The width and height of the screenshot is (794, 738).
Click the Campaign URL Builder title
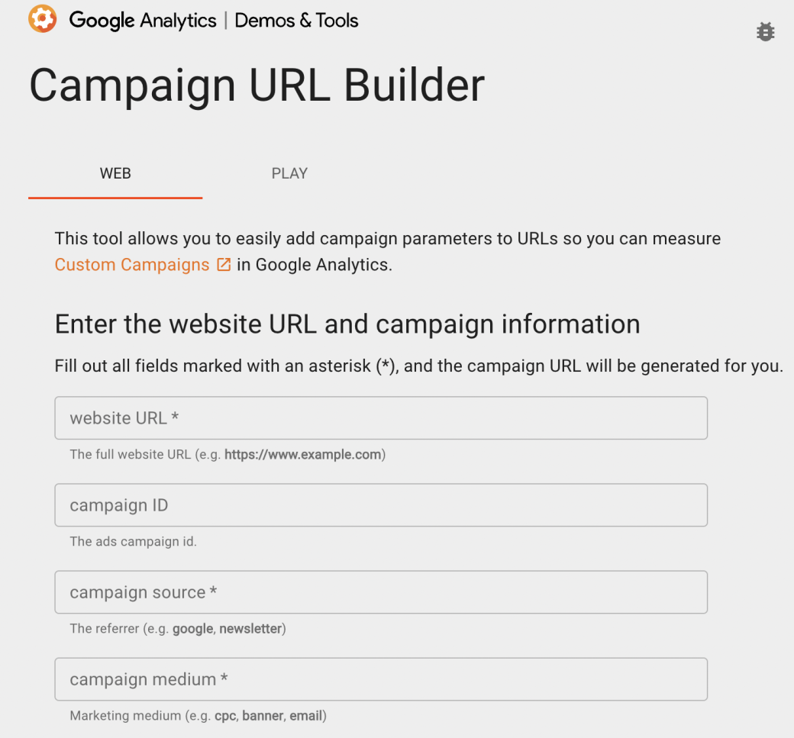point(256,84)
